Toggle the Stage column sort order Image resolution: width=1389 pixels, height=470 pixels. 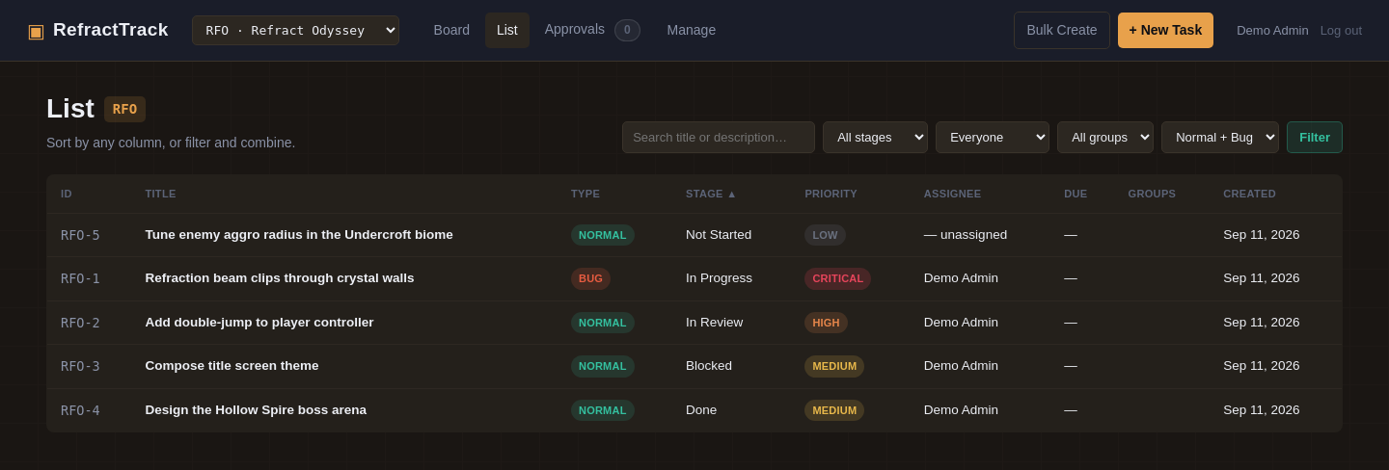pyautogui.click(x=711, y=194)
